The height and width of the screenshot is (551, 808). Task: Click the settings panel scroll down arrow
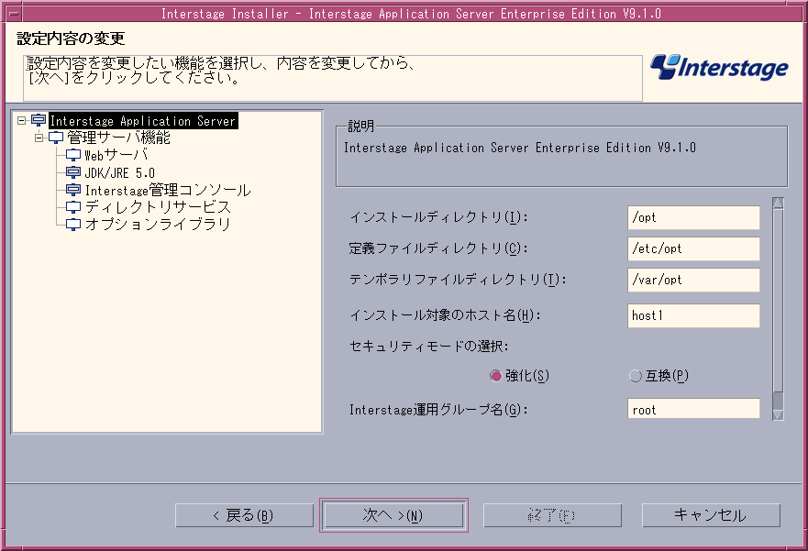click(x=778, y=415)
